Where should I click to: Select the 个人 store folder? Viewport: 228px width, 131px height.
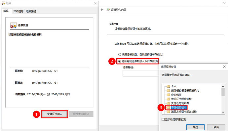pos(174,86)
